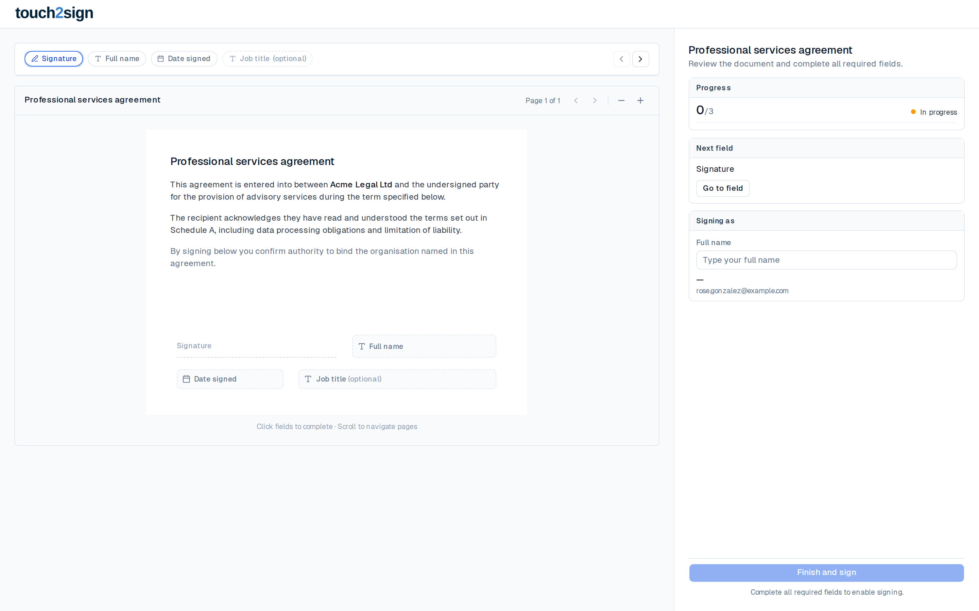Click the Full name field on the document
Image resolution: width=979 pixels, height=611 pixels.
tap(424, 346)
